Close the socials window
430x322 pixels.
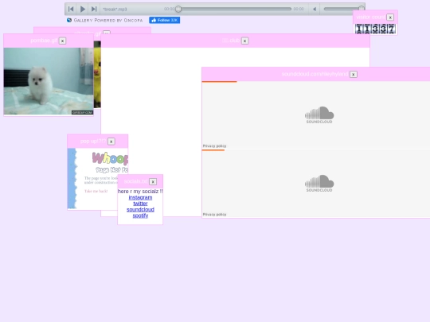tap(153, 181)
